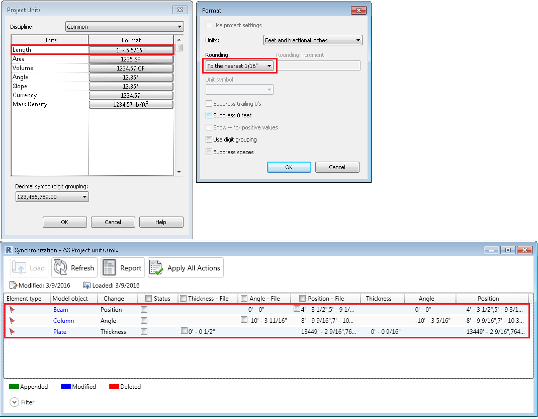Open the Rounding dropdown To the nearest 1/16"
This screenshot has width=538, height=419.
[240, 65]
